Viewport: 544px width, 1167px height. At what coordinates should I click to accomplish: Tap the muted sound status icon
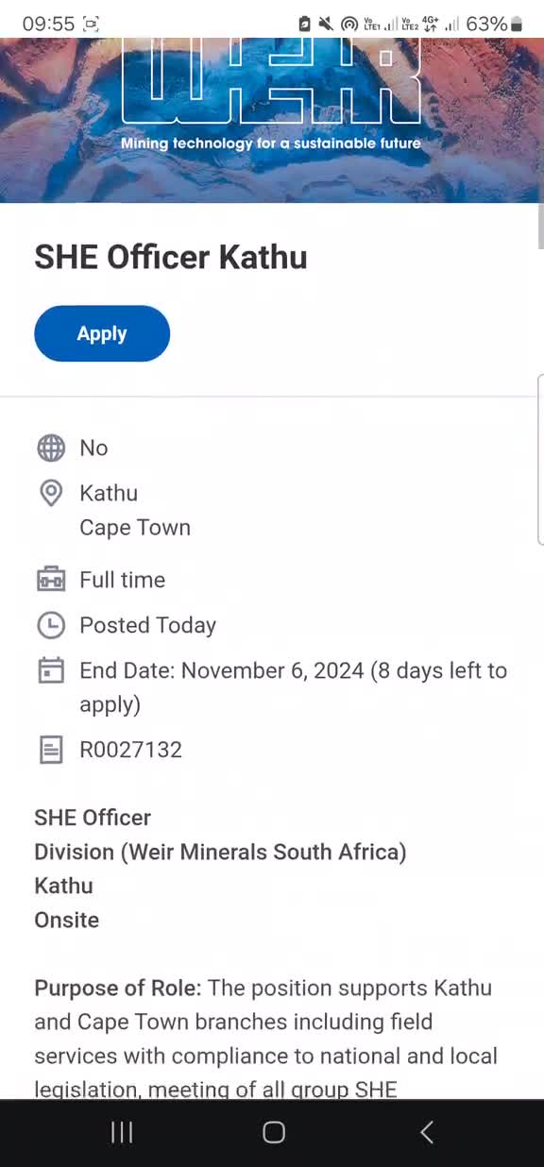point(326,24)
